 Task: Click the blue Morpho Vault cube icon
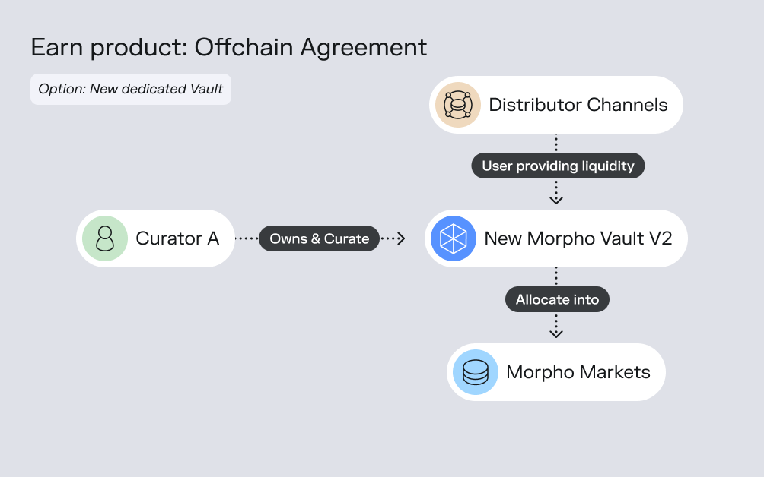click(x=454, y=238)
